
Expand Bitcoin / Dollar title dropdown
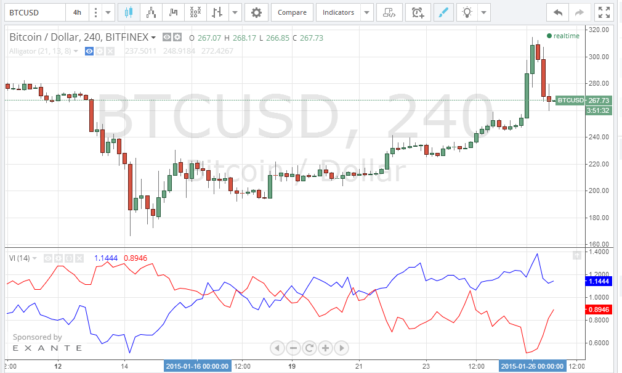point(153,38)
